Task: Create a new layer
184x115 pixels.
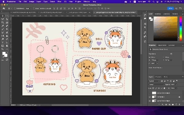Action: point(176,104)
